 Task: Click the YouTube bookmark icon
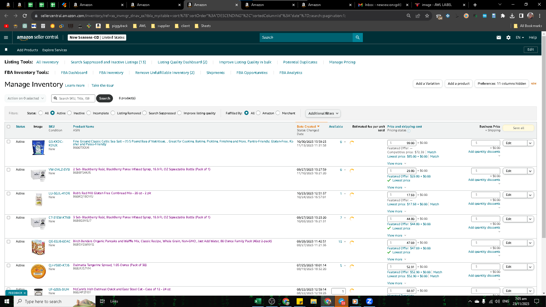6,26
